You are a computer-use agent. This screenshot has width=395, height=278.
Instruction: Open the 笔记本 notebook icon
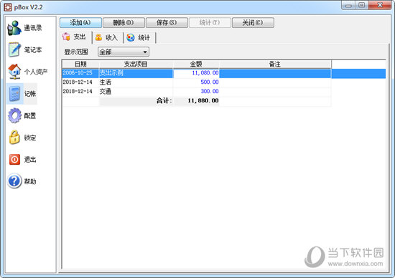(14, 49)
